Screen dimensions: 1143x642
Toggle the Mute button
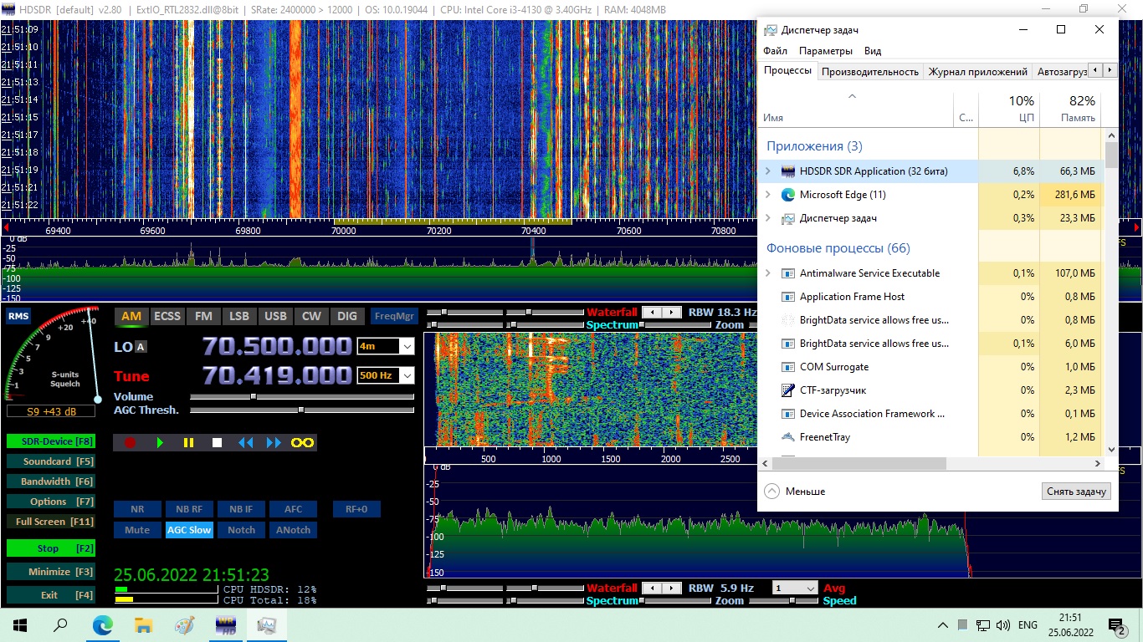(x=137, y=530)
